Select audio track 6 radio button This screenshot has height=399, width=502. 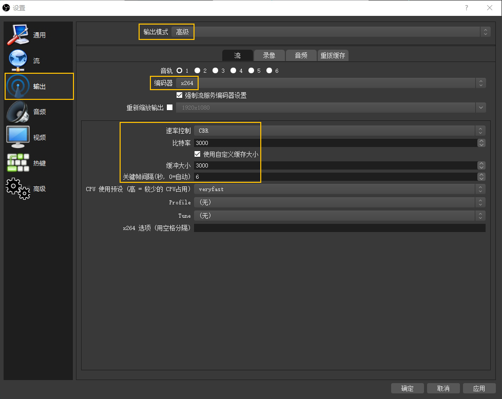(269, 71)
